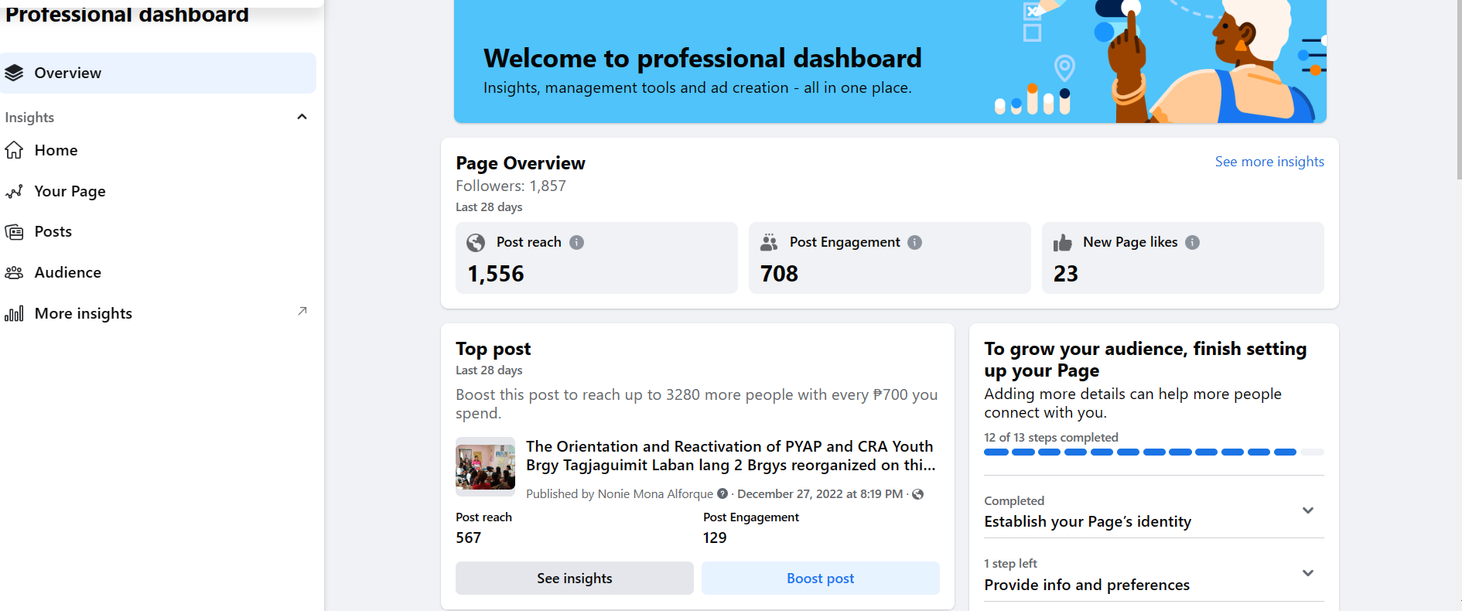Viewport: 1462px width, 611px height.
Task: Click the globe icon in Post reach card
Action: pos(476,243)
